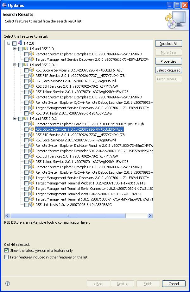Screen dimensions: 190x292
Task: Click the highlighted RSE DStore Services 2.0.1 row
Action: [79, 129]
